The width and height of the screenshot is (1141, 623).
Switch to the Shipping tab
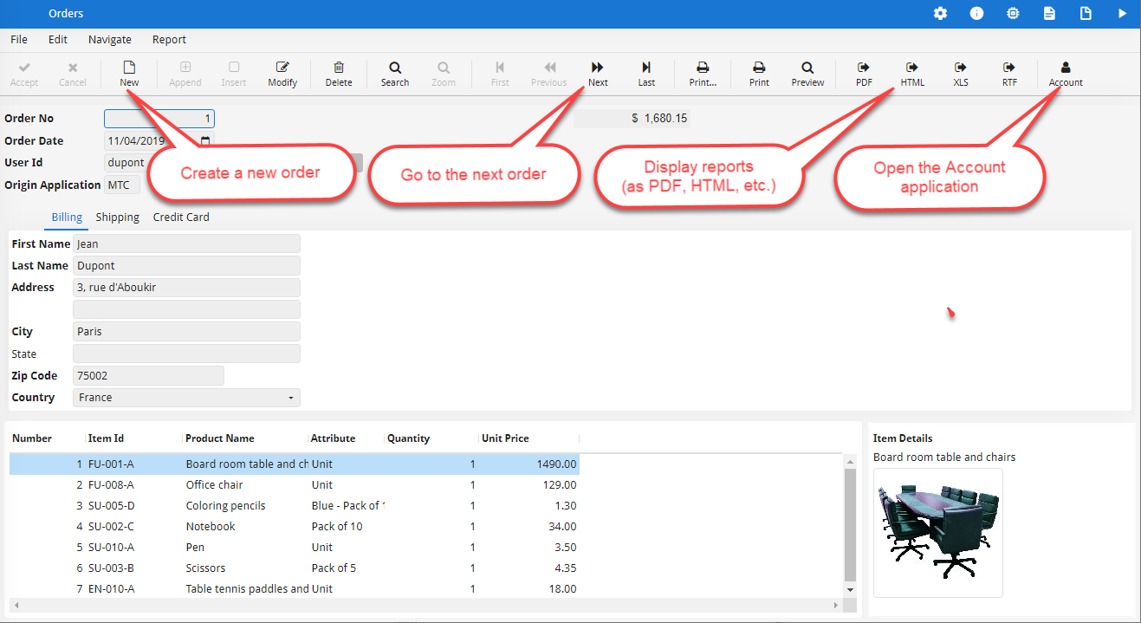pyautogui.click(x=117, y=217)
